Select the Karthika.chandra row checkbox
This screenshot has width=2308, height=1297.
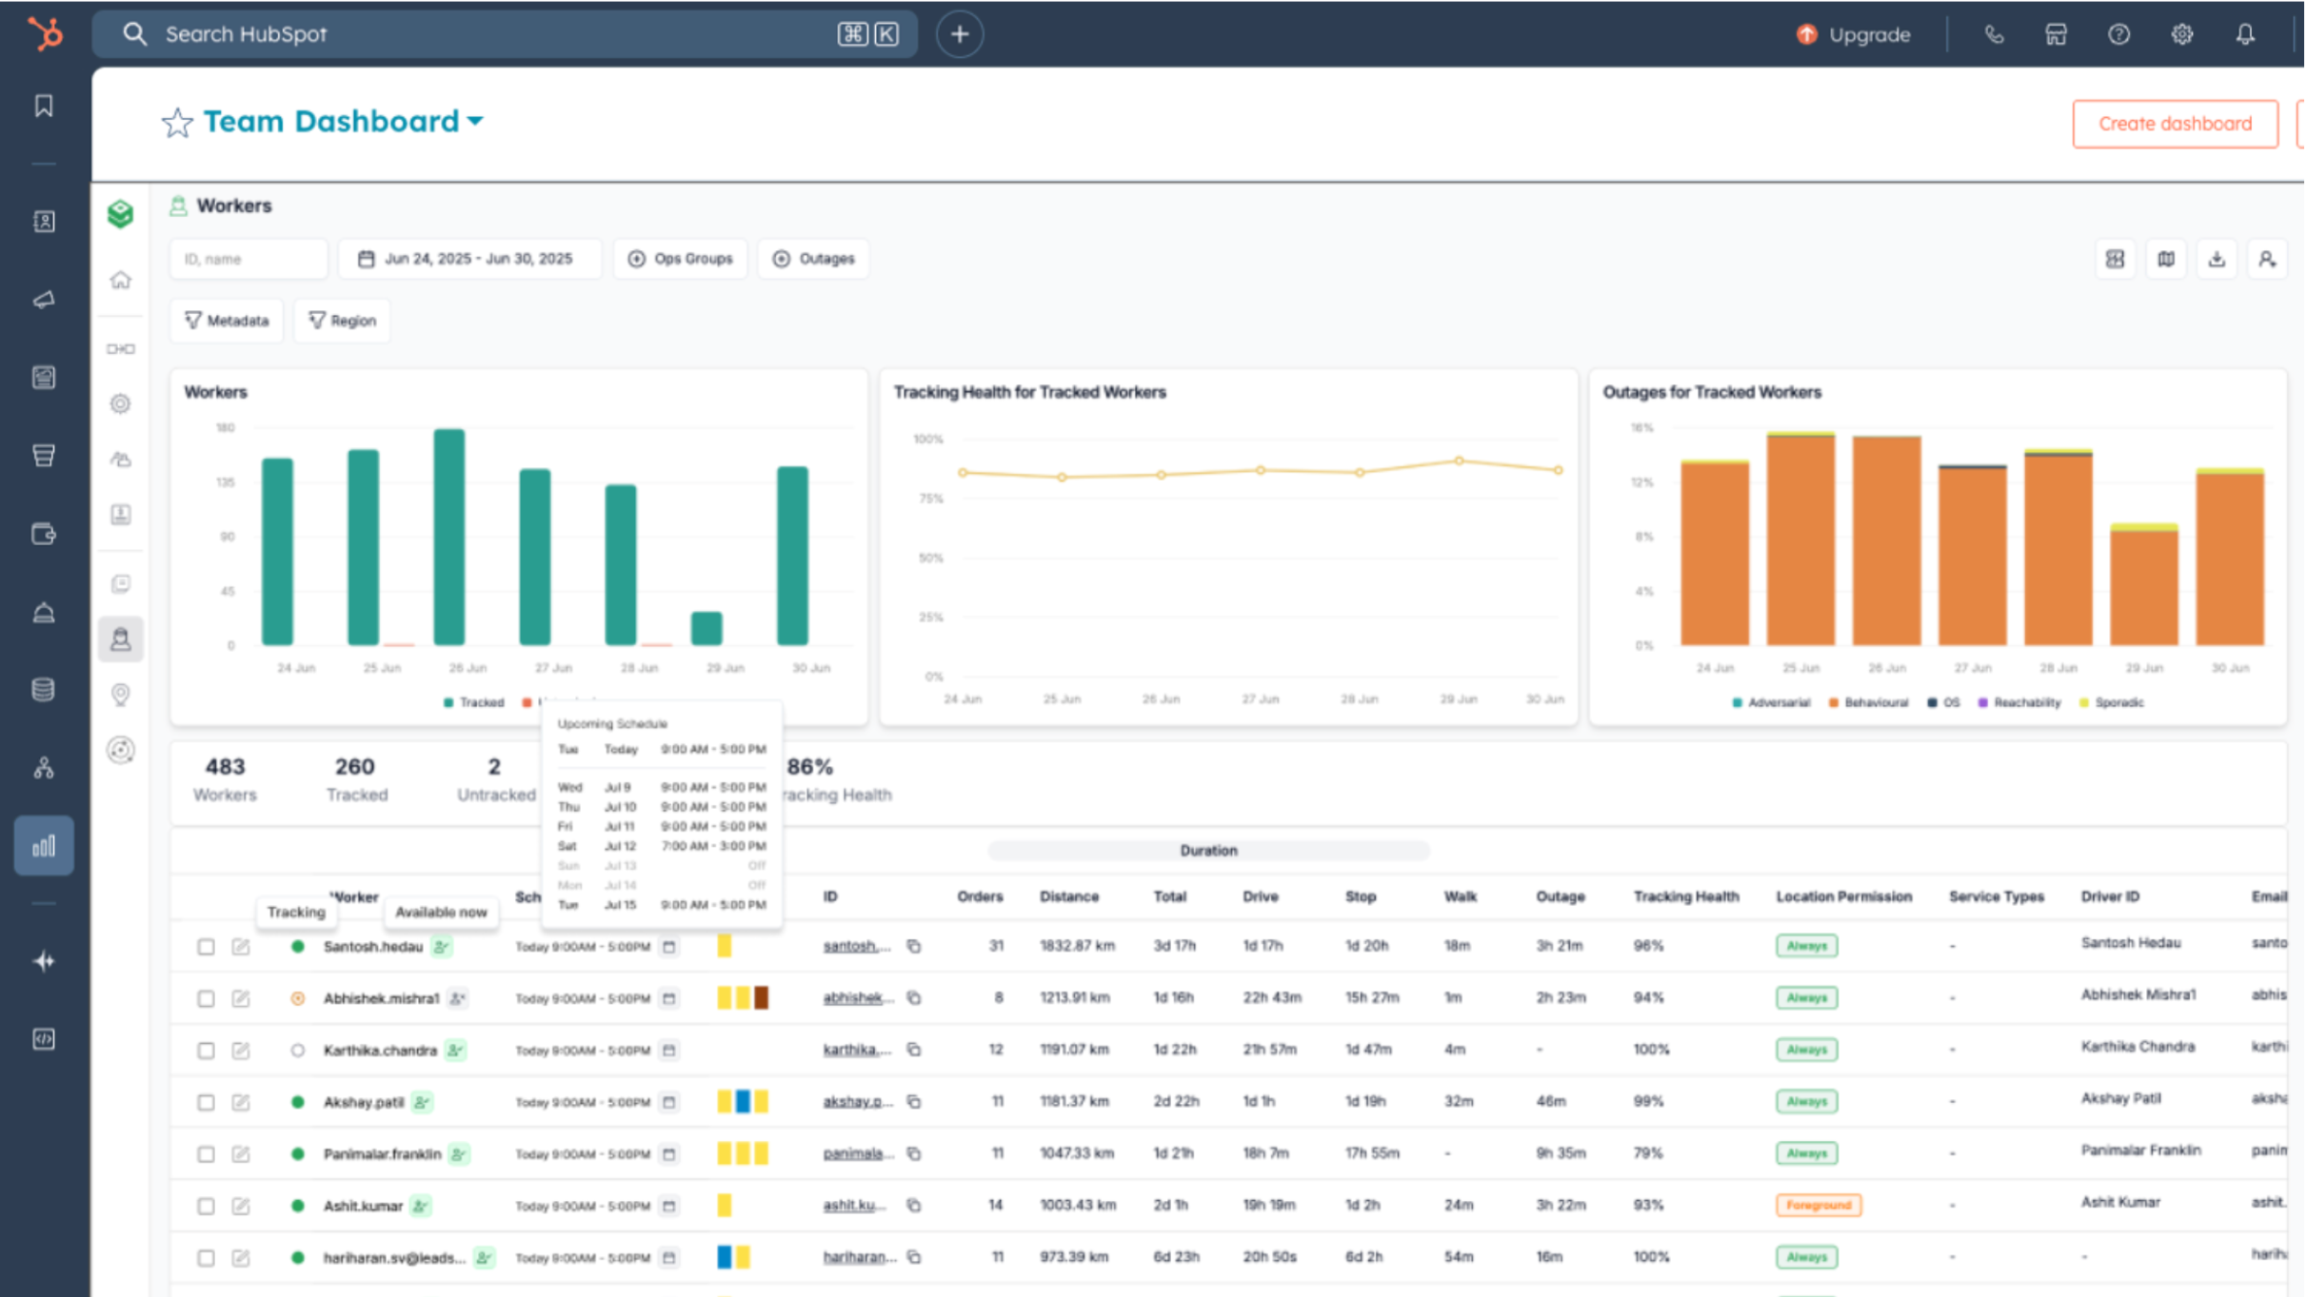coord(206,1051)
